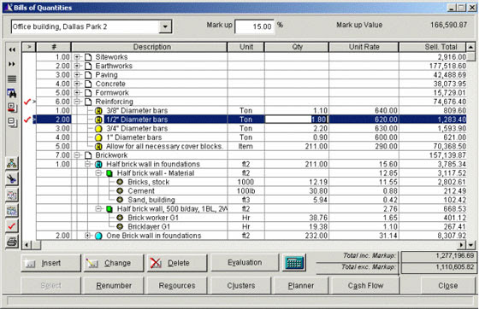Expand the Concrete section
The image size is (479, 309).
pos(77,84)
